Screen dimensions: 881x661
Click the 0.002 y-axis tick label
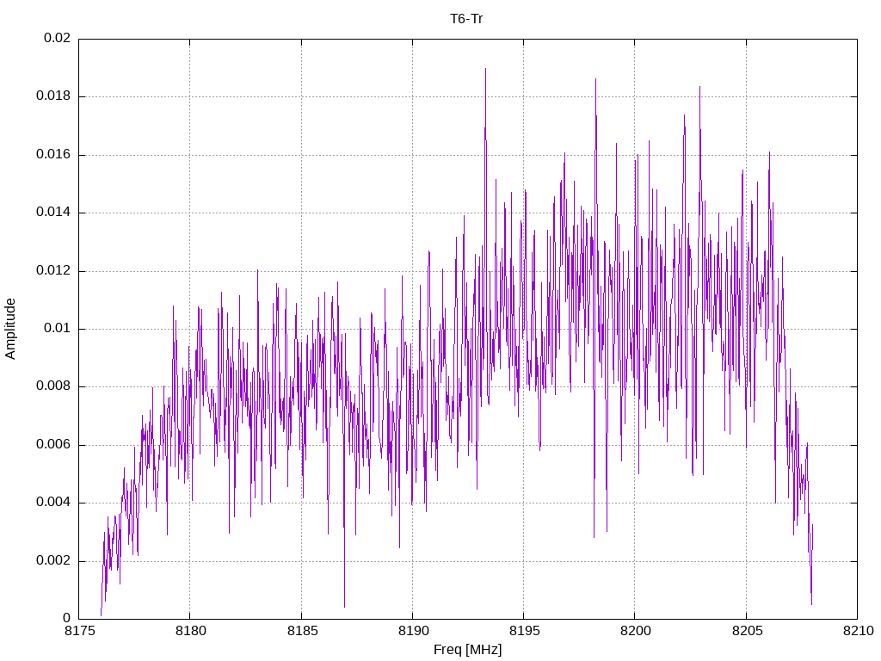click(x=53, y=560)
